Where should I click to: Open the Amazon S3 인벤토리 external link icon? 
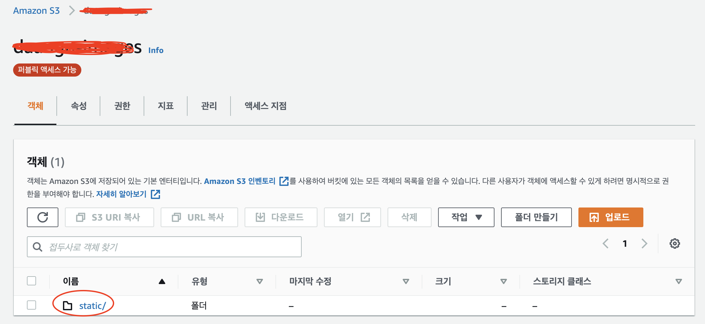(x=284, y=181)
